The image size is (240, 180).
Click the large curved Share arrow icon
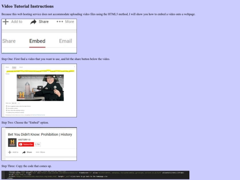coord(33,22)
